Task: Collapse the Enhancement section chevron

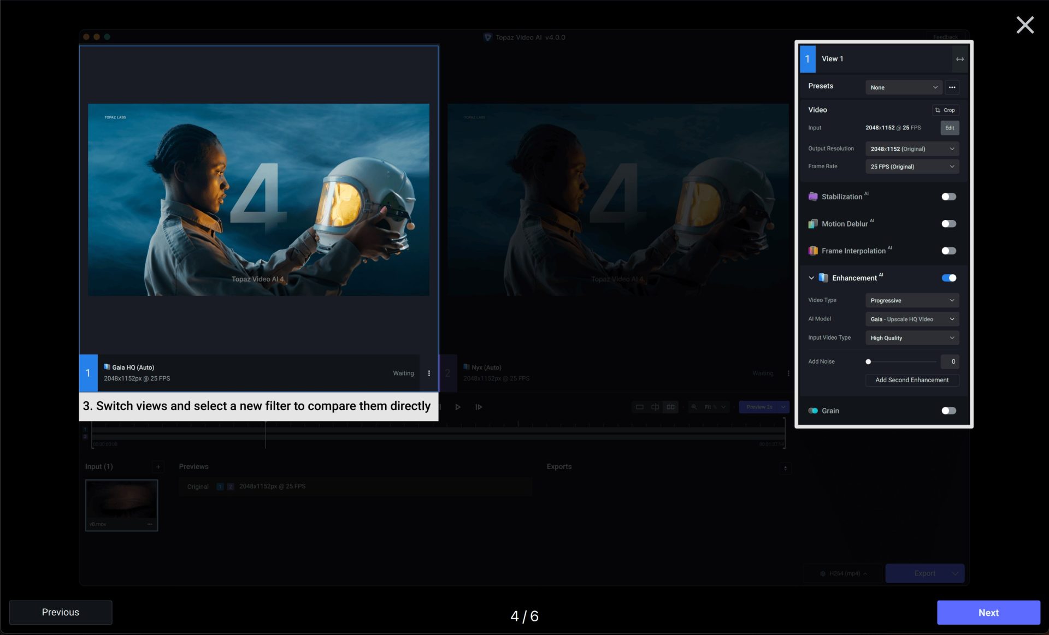Action: [x=811, y=277]
